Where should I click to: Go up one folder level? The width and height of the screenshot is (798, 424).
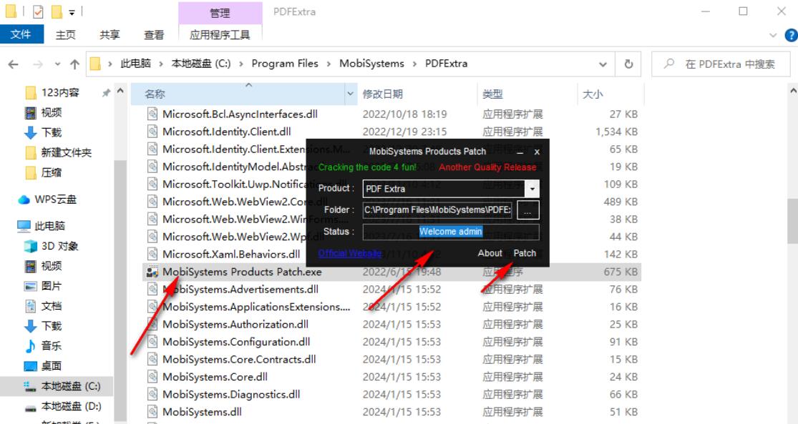click(75, 64)
